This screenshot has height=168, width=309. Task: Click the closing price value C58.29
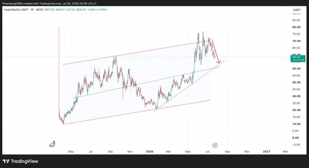81,10
